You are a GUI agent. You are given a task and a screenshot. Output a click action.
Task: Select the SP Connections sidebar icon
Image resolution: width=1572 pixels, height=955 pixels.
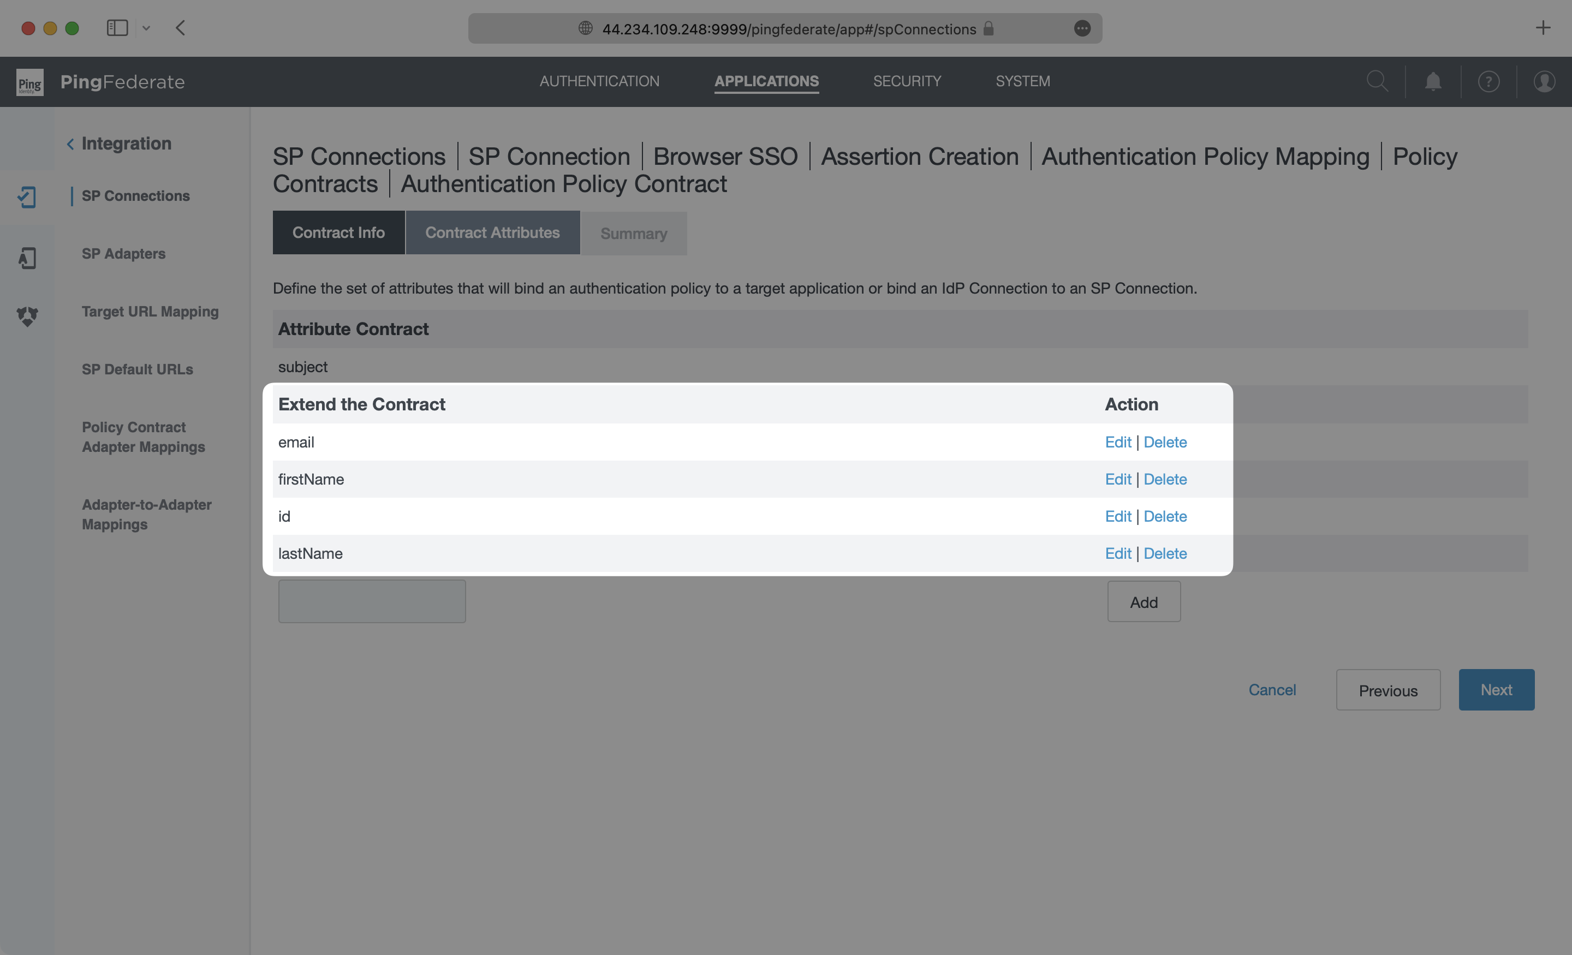[27, 197]
